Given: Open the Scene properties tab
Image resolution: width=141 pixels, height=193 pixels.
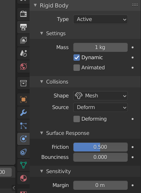Looking at the screenshot, I should point(24,53).
